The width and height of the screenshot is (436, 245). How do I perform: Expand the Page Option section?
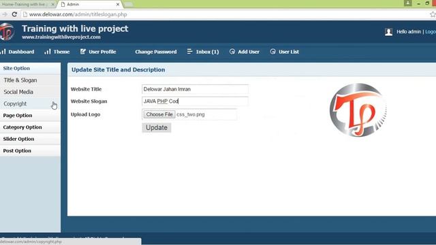coord(30,115)
